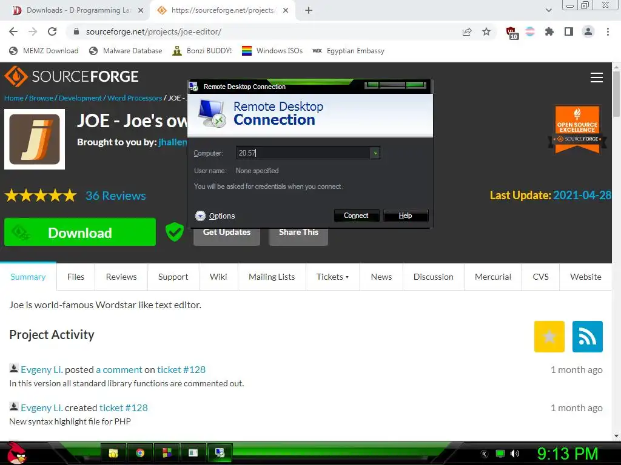Open the first ticket #128 link
This screenshot has width=621, height=465.
click(x=181, y=370)
